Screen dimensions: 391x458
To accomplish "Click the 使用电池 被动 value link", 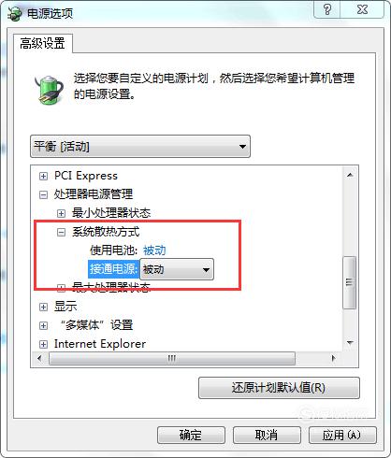I will [x=154, y=250].
